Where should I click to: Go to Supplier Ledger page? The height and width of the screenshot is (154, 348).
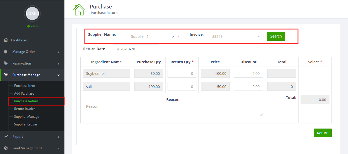(x=26, y=124)
